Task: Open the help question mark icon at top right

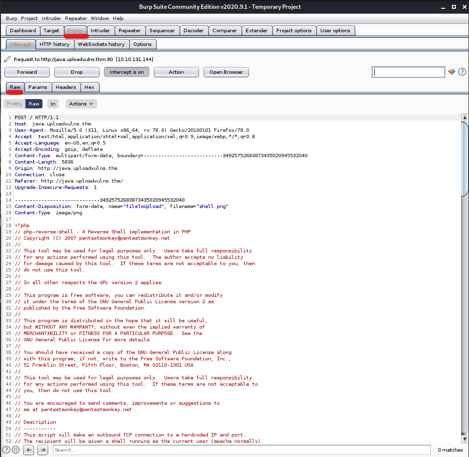Action: [x=462, y=72]
